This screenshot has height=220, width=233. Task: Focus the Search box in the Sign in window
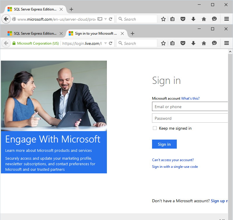click(137, 43)
